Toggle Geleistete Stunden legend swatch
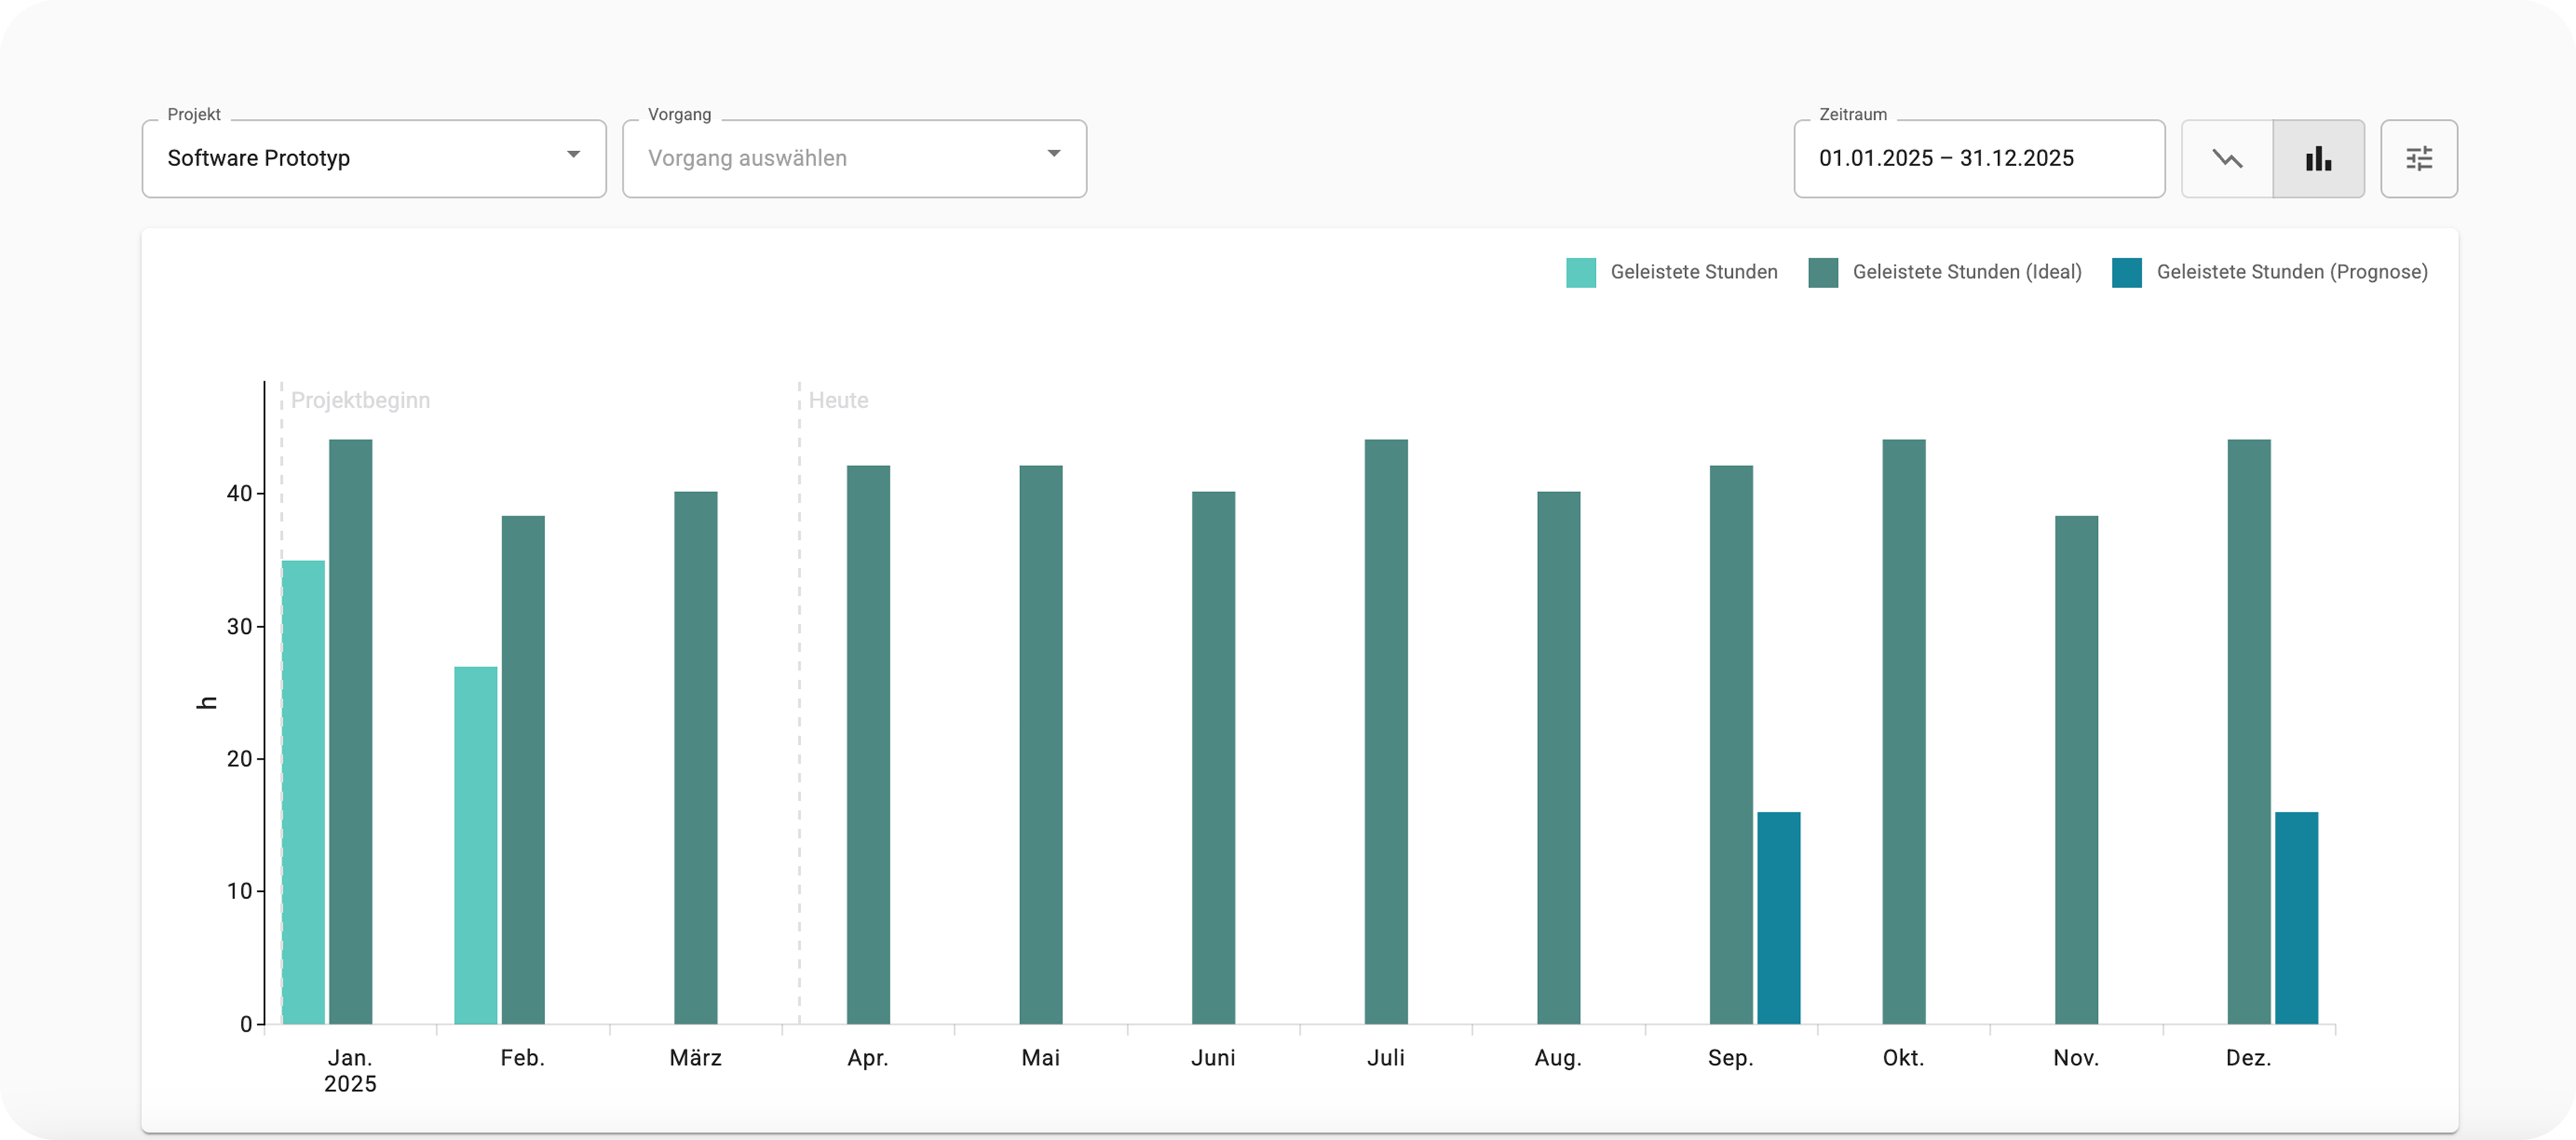Image resolution: width=2576 pixels, height=1140 pixels. [1580, 273]
